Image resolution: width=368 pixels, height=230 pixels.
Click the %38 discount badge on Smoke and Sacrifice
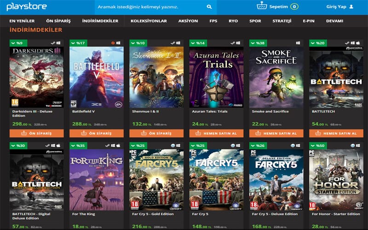[258, 43]
